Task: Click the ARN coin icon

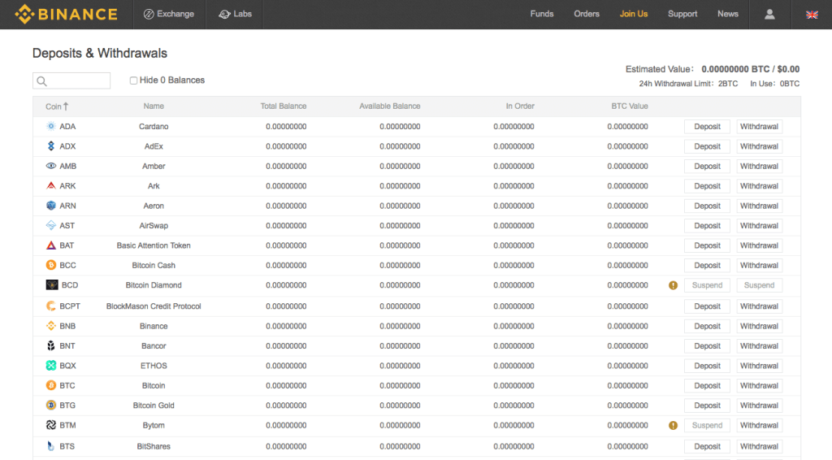Action: coord(51,206)
